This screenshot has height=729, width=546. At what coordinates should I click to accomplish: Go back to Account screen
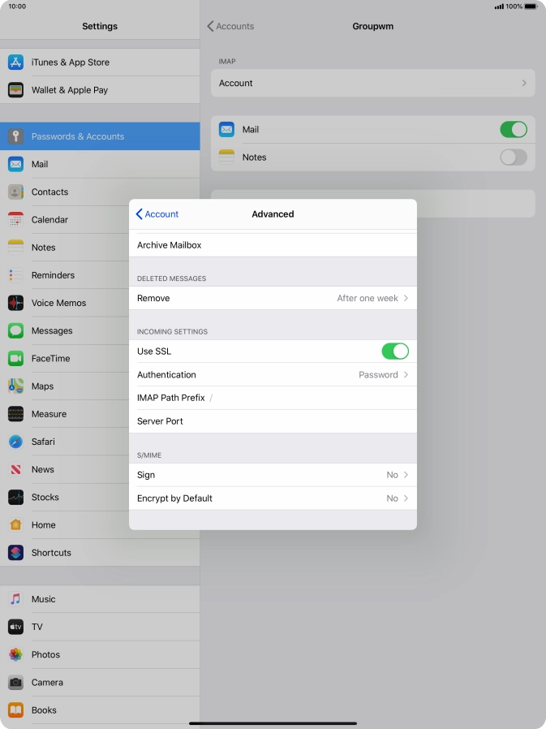pyautogui.click(x=157, y=214)
